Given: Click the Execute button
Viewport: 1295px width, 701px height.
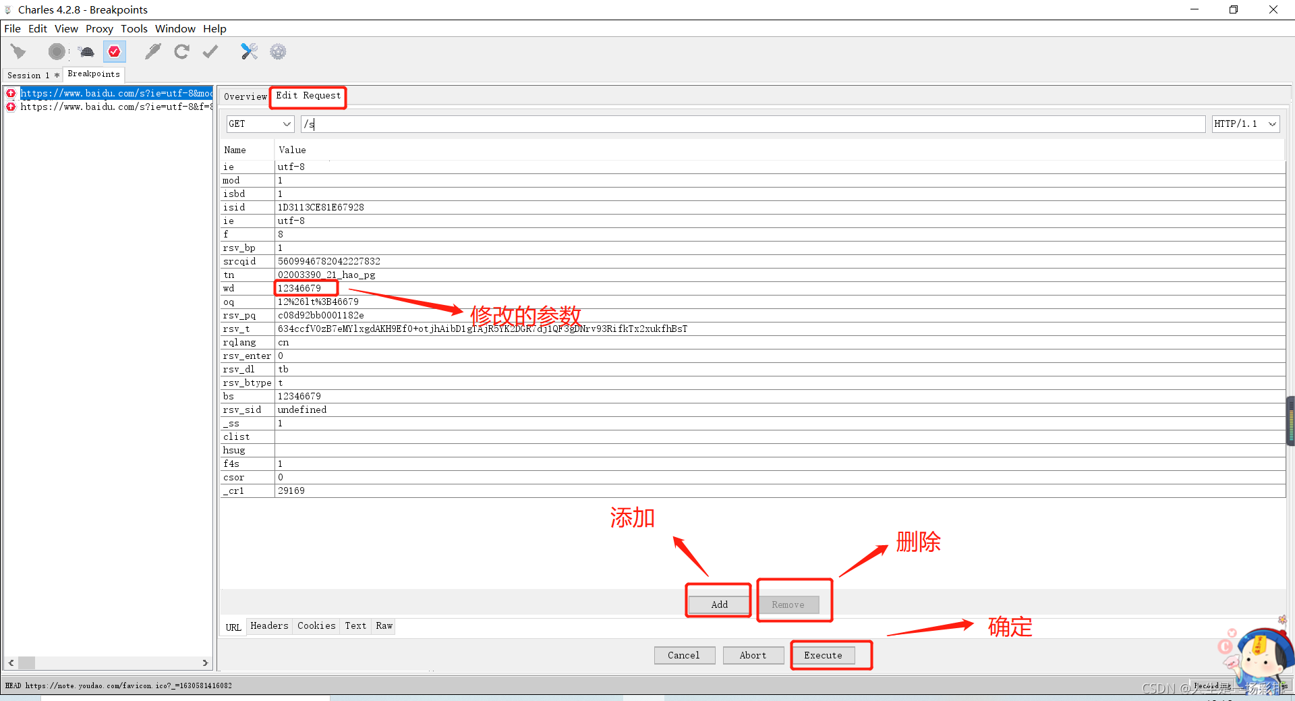Looking at the screenshot, I should [823, 655].
